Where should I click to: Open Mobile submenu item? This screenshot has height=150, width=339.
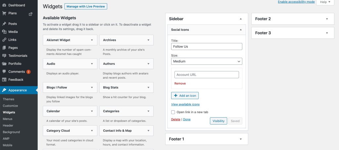point(8,145)
